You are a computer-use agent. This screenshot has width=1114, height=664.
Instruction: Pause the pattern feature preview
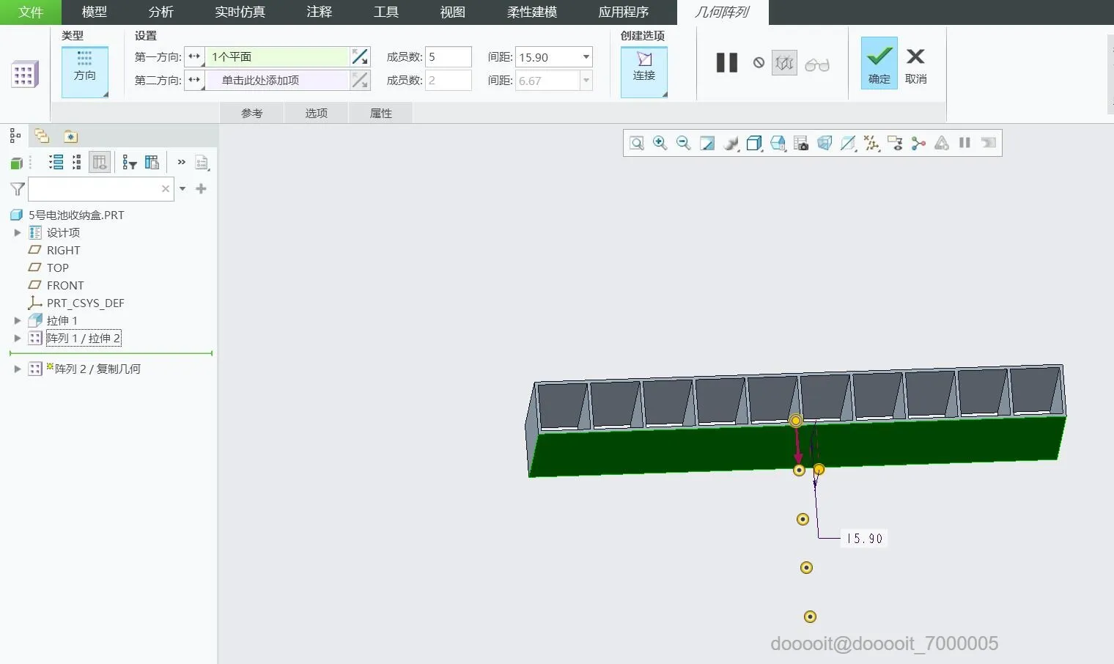tap(726, 63)
